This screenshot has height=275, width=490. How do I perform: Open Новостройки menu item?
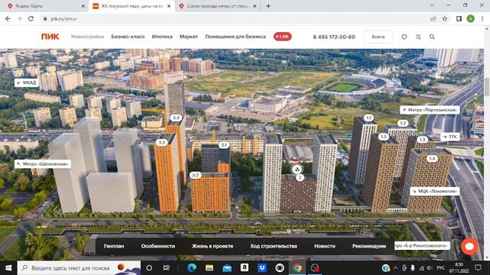tap(87, 37)
